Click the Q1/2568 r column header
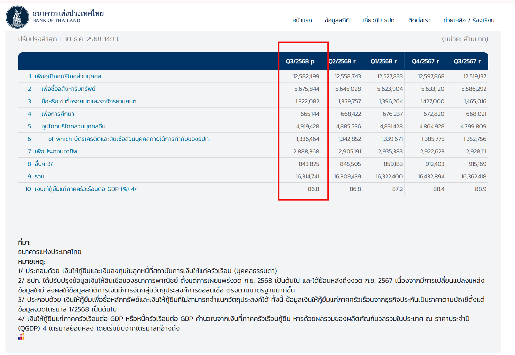 pos(383,61)
